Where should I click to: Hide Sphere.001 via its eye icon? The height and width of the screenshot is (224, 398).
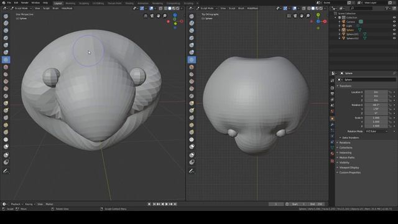pyautogui.click(x=394, y=34)
